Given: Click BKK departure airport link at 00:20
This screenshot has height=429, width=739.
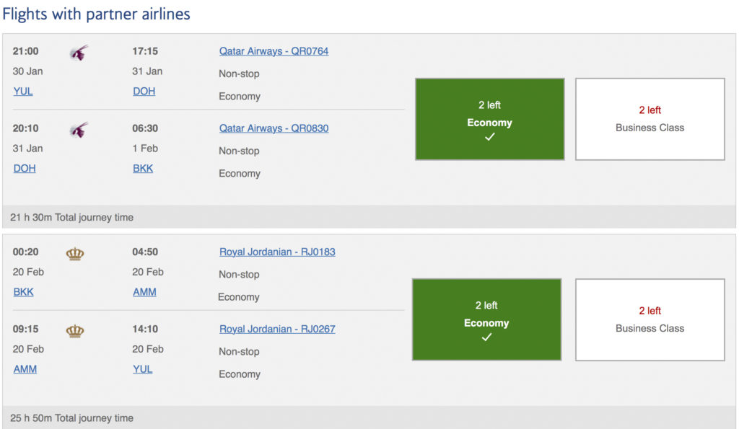Looking at the screenshot, I should (x=23, y=292).
